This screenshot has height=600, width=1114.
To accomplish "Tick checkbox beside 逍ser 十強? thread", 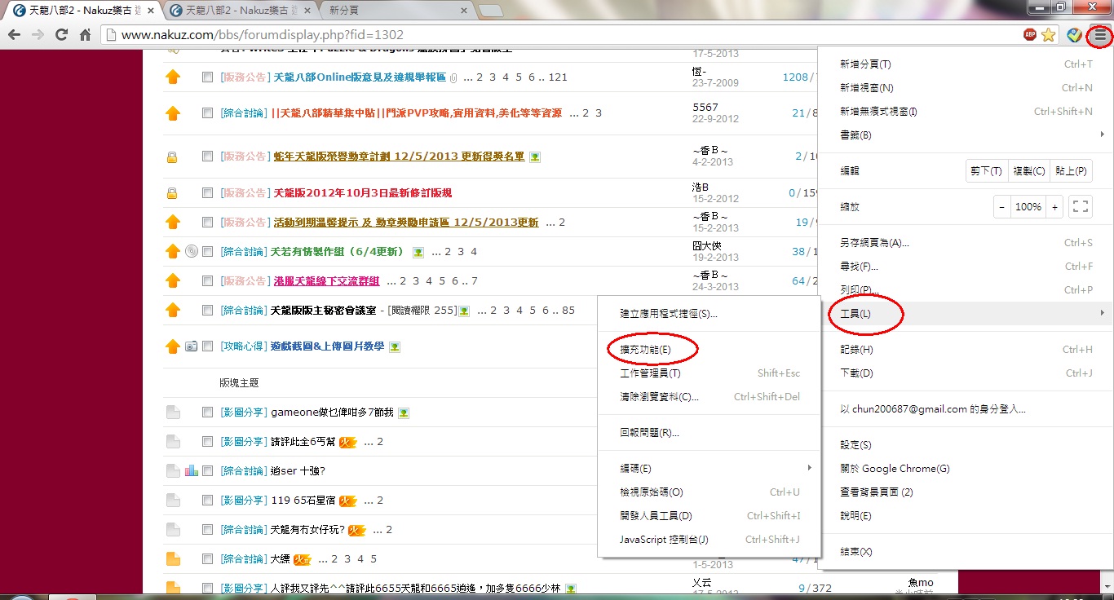I will 207,471.
